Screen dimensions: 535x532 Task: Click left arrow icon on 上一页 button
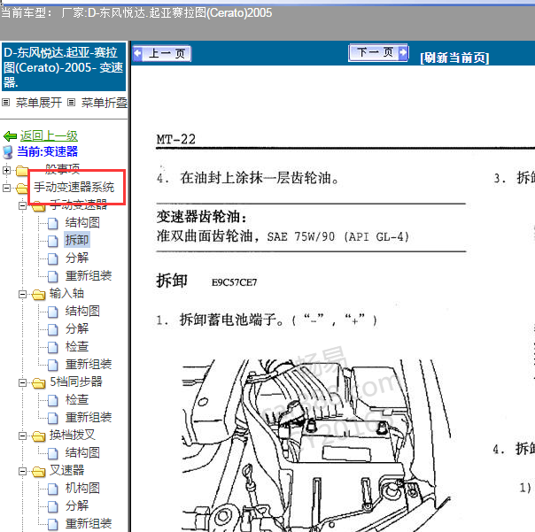click(x=138, y=53)
